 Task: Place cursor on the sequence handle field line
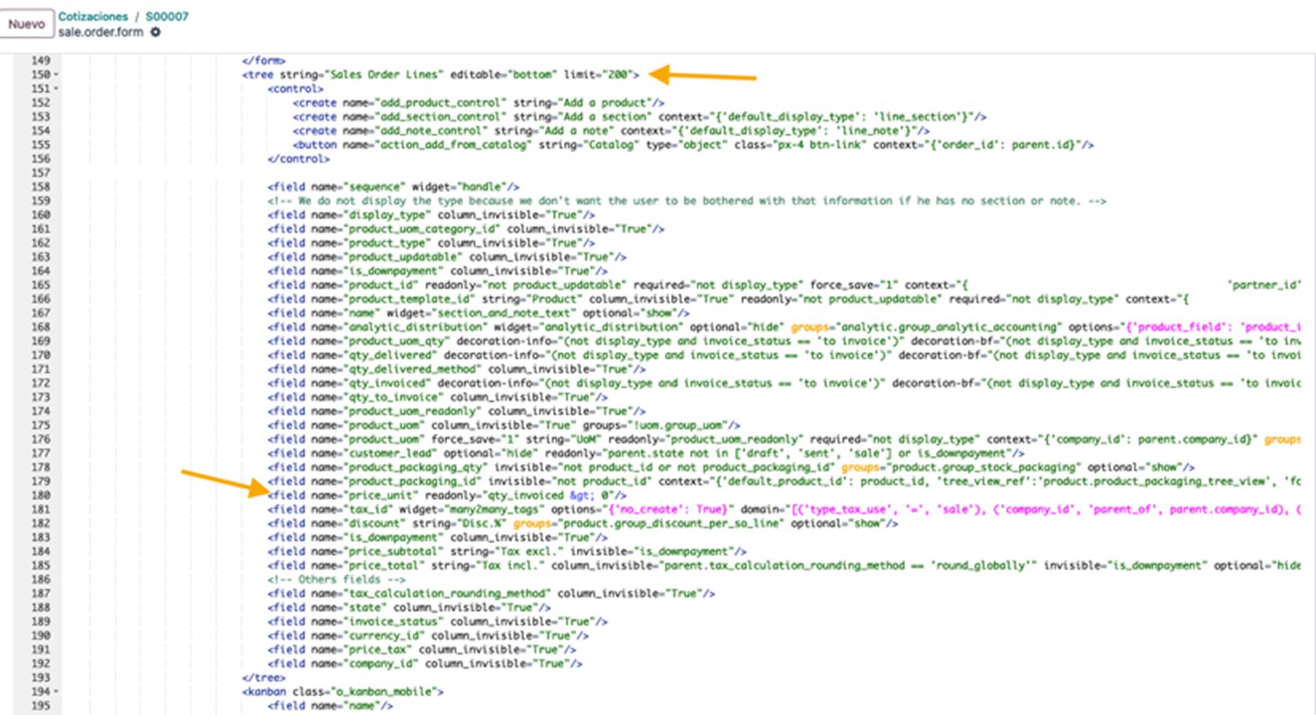coord(393,186)
